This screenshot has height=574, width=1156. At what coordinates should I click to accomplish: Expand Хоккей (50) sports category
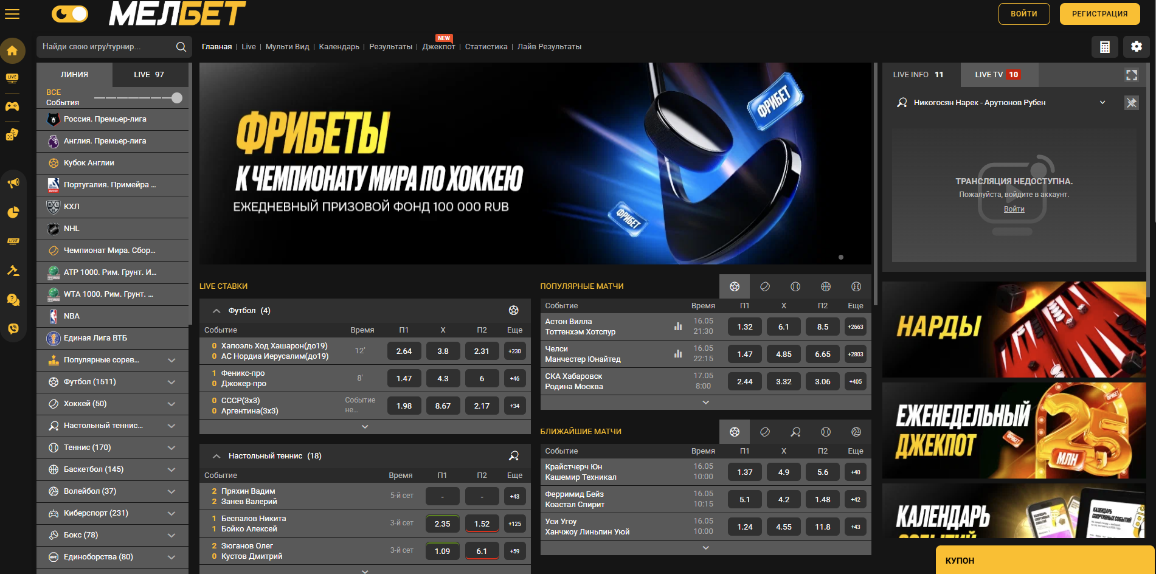(171, 404)
